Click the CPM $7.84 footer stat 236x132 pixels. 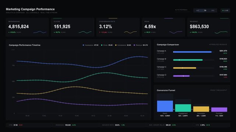point(16,125)
